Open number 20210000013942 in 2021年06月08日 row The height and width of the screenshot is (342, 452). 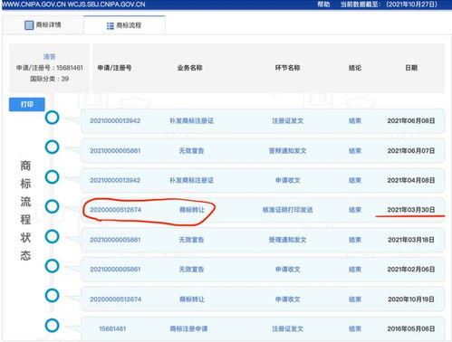115,120
